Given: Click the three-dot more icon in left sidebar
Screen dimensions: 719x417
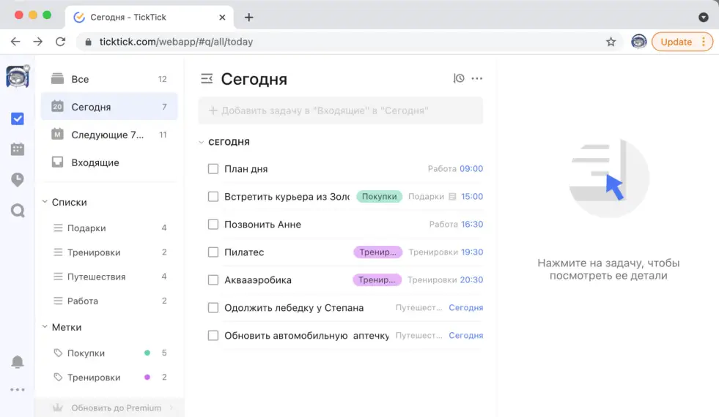Looking at the screenshot, I should pyautogui.click(x=18, y=390).
